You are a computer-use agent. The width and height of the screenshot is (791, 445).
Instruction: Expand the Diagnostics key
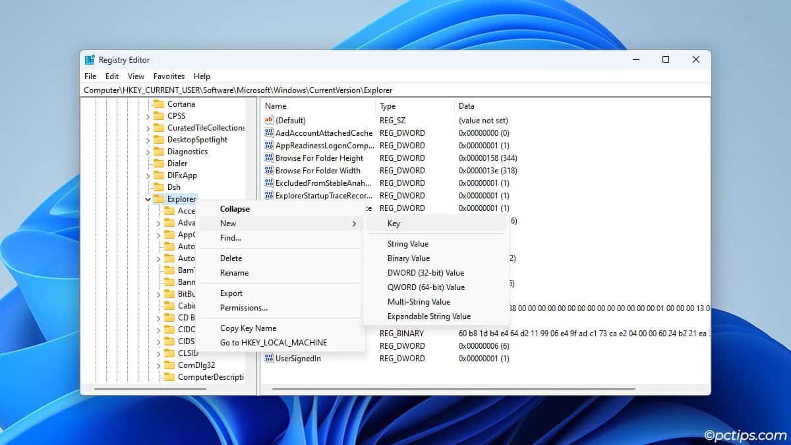pyautogui.click(x=148, y=152)
